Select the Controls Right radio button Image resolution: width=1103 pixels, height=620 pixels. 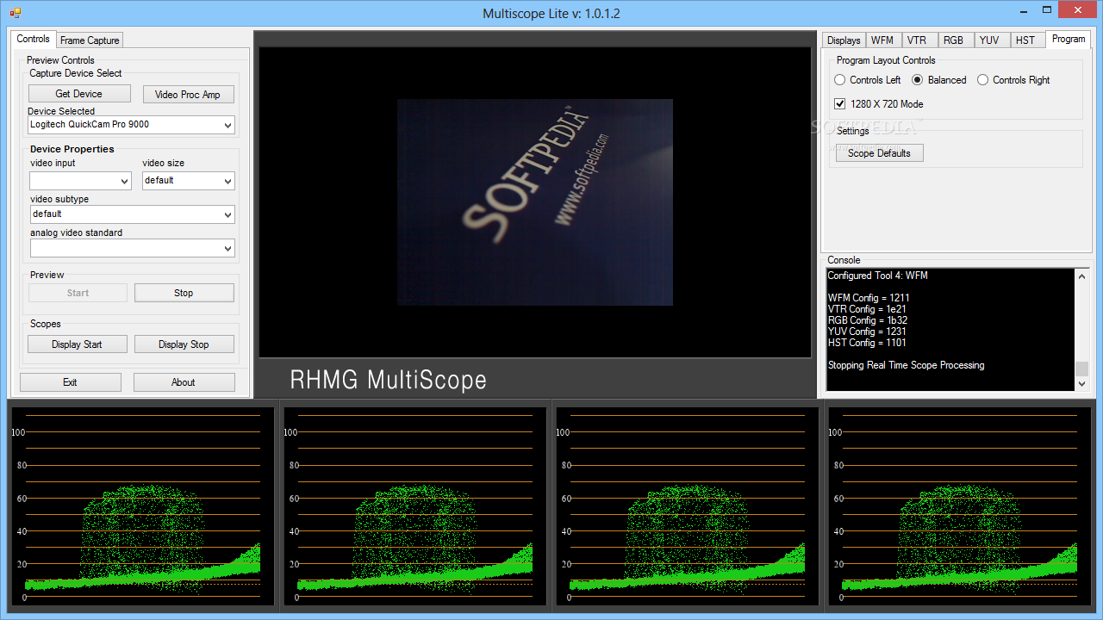tap(983, 80)
